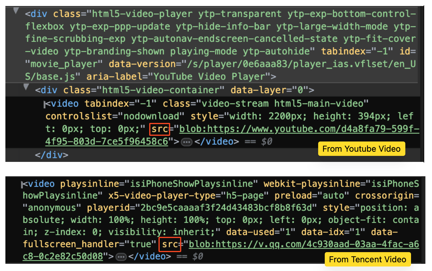Click the tabindex="-1" attribute on movie_player div
The width and height of the screenshot is (432, 271).
(x=357, y=51)
